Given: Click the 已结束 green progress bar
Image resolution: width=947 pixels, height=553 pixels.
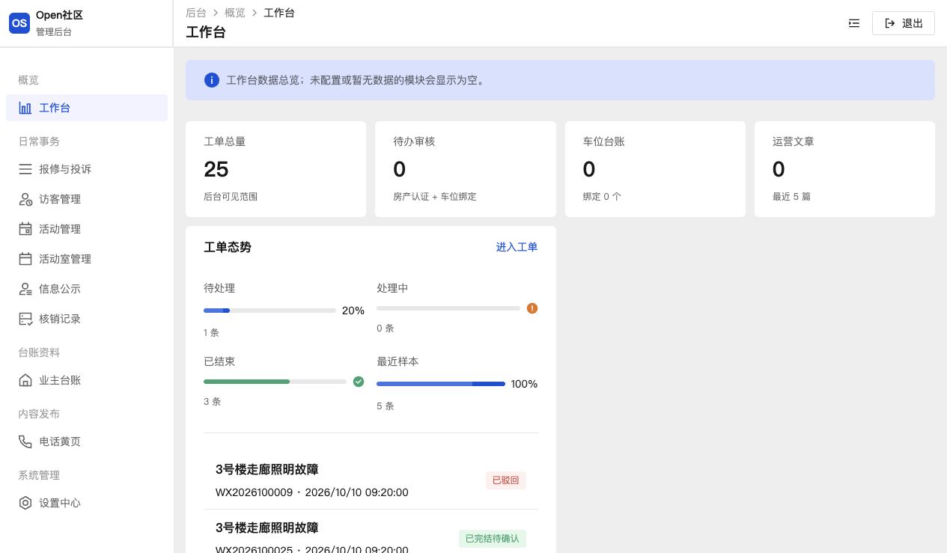Looking at the screenshot, I should click(x=275, y=382).
